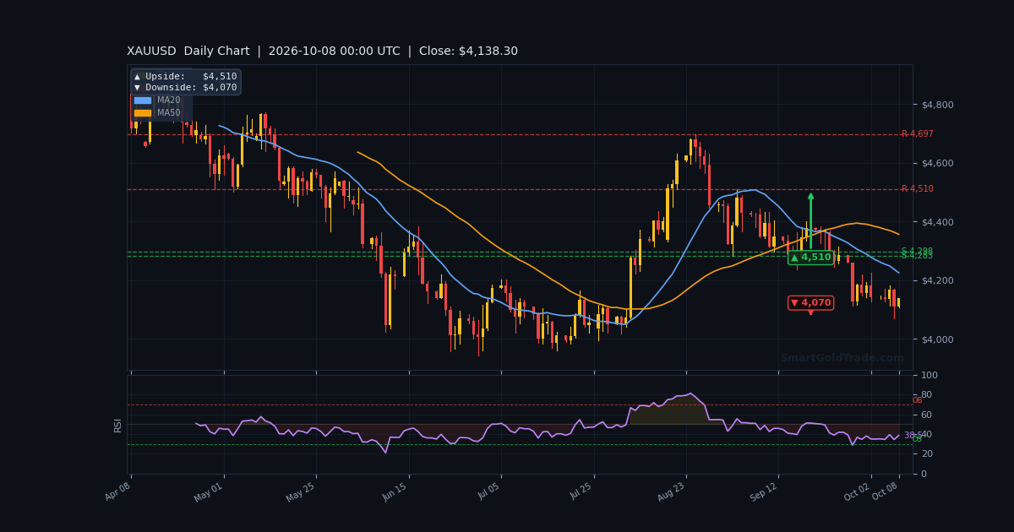Screen dimensions: 1014x532
Task: Click the R 4,697 resistance label
Action: 918,134
